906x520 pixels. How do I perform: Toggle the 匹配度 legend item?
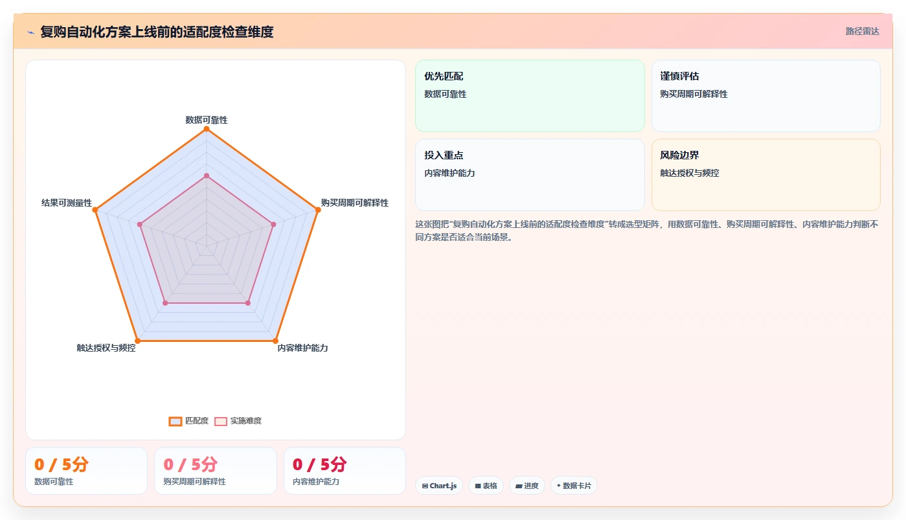pos(188,421)
